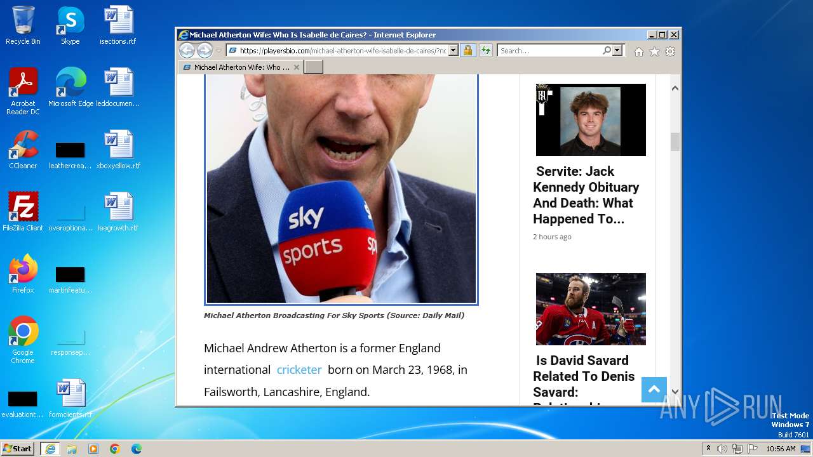Open the Recycle Bin desktop icon
813x457 pixels.
pyautogui.click(x=23, y=25)
